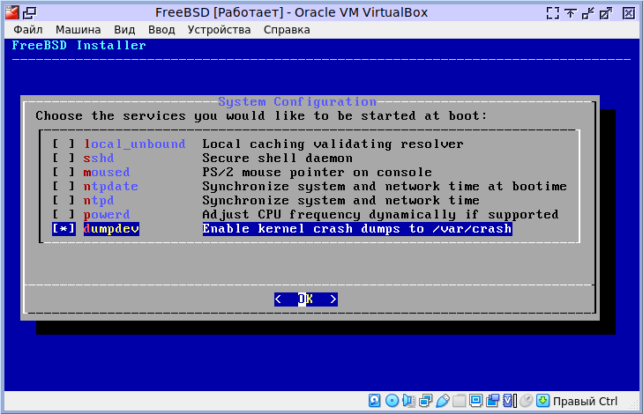This screenshot has width=643, height=414.
Task: Open the Справка menu
Action: point(287,30)
